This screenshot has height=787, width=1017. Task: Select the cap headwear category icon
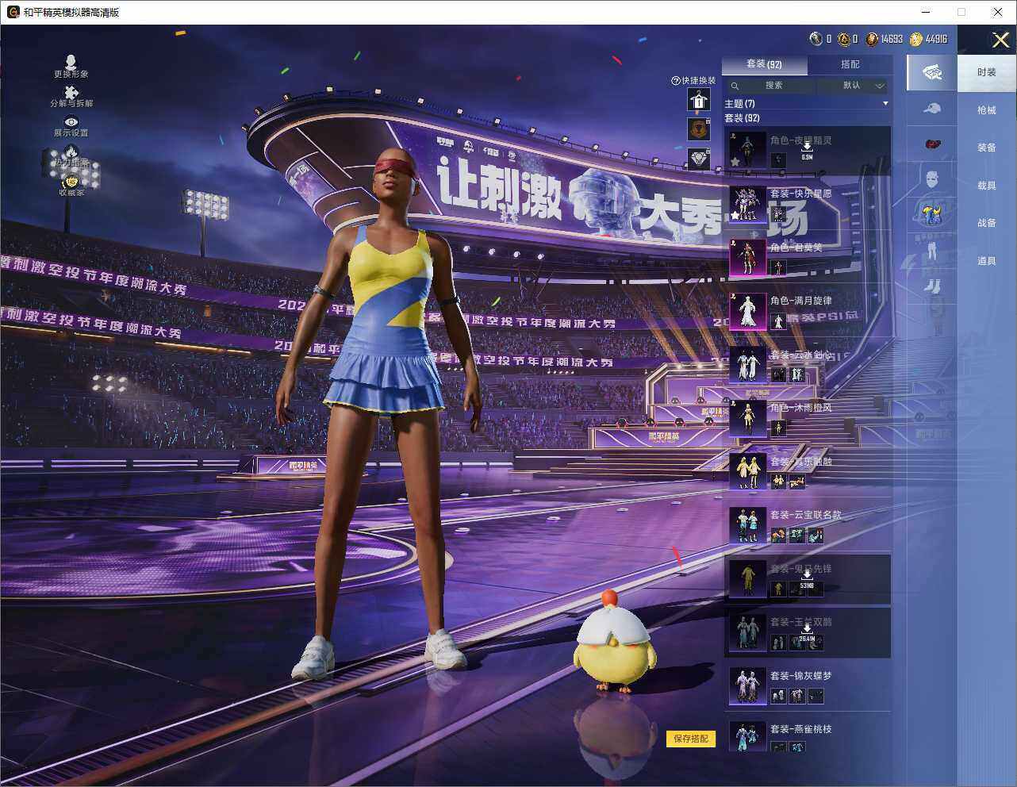click(x=932, y=108)
